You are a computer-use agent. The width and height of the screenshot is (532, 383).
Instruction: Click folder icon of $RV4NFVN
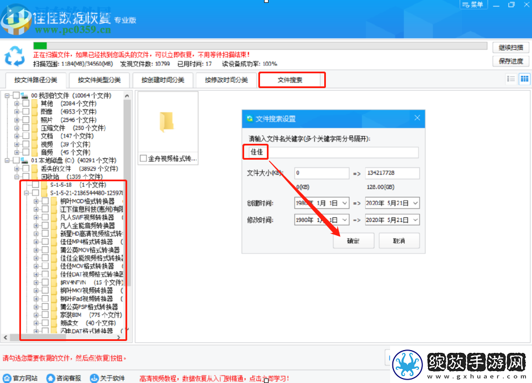tap(54, 282)
